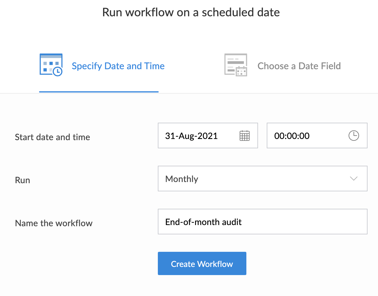Click blank space between Monthly and the chevron
The height and width of the screenshot is (296, 378).
click(274, 179)
